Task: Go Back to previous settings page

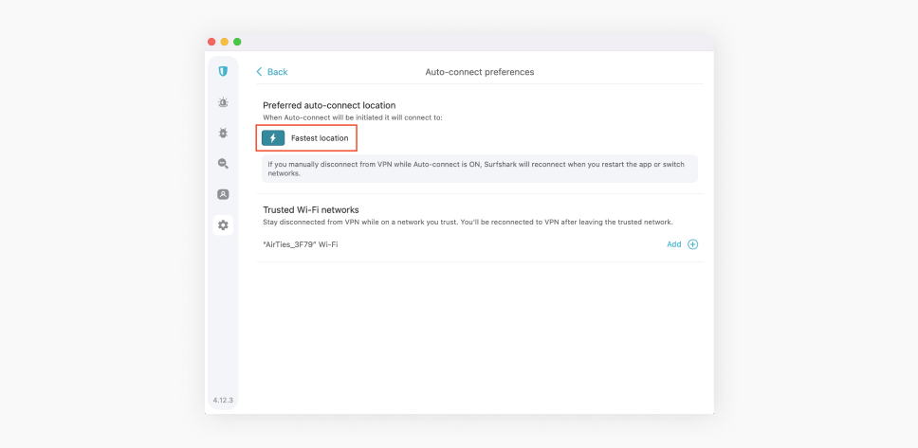Action: 272,72
